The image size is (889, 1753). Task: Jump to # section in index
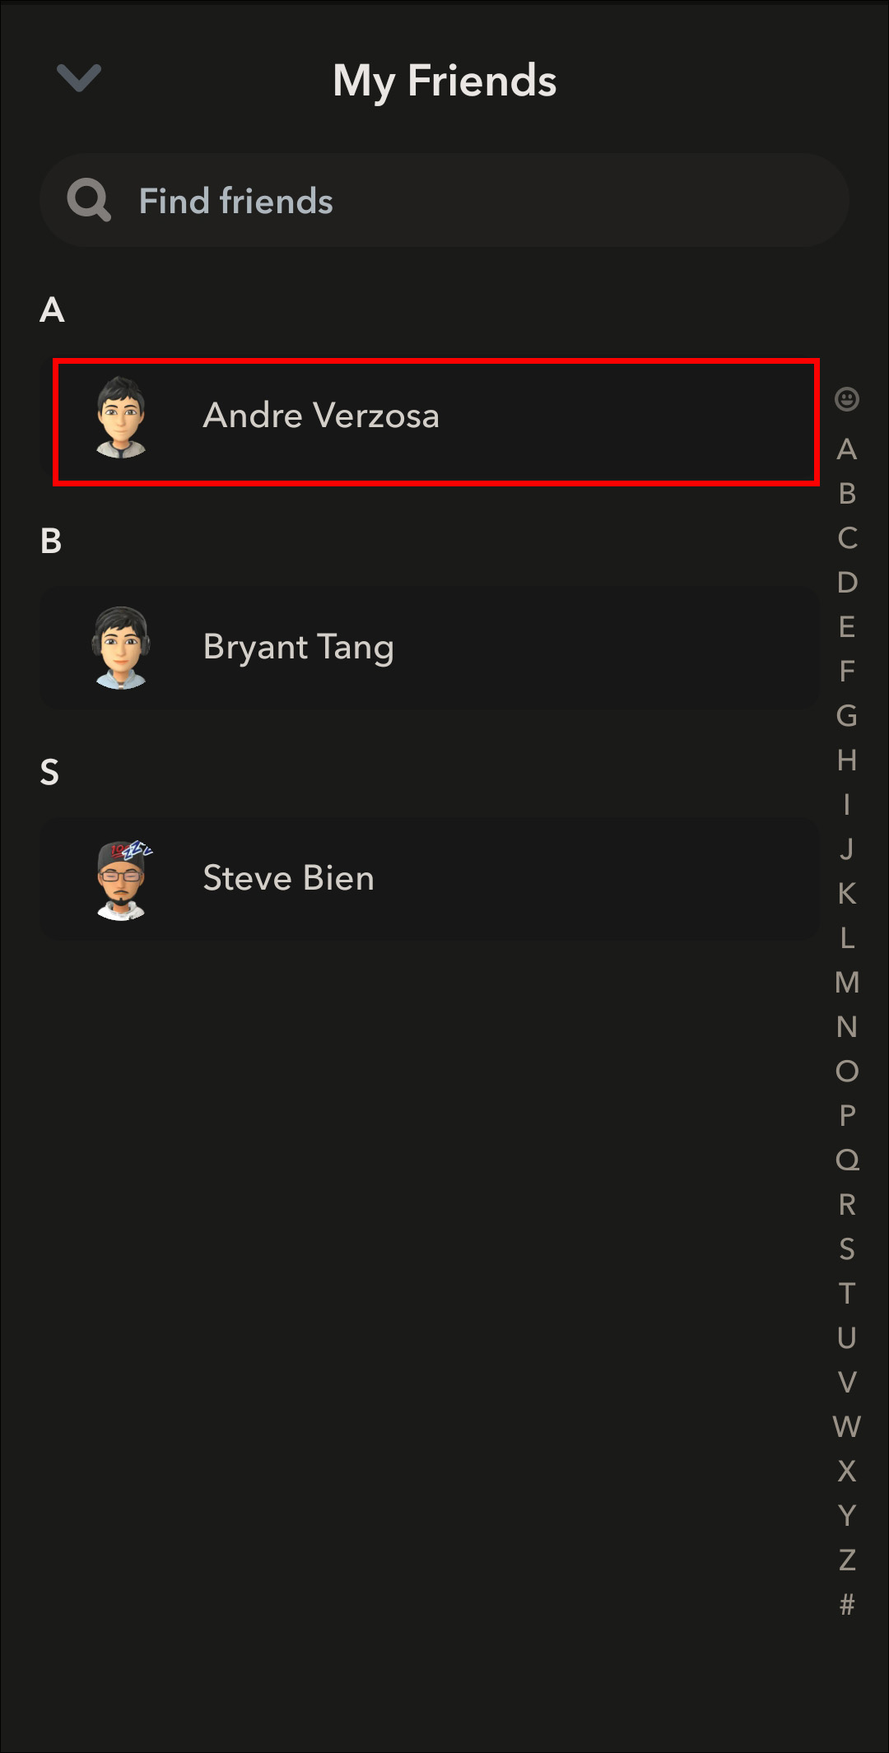847,1604
